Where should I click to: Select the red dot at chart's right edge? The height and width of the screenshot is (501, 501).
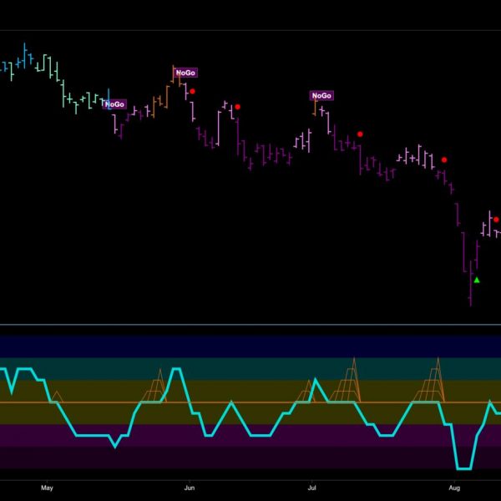496,220
